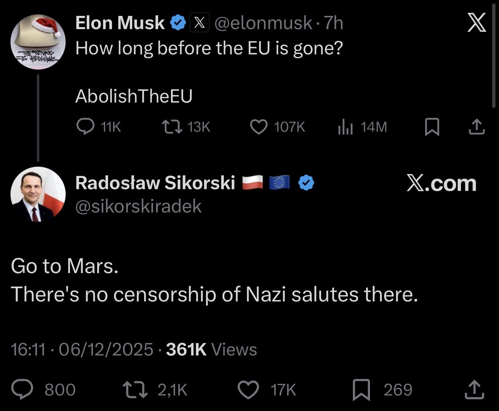This screenshot has width=499, height=411.
Task: View analytics of Elon Musk's post
Action: click(345, 127)
